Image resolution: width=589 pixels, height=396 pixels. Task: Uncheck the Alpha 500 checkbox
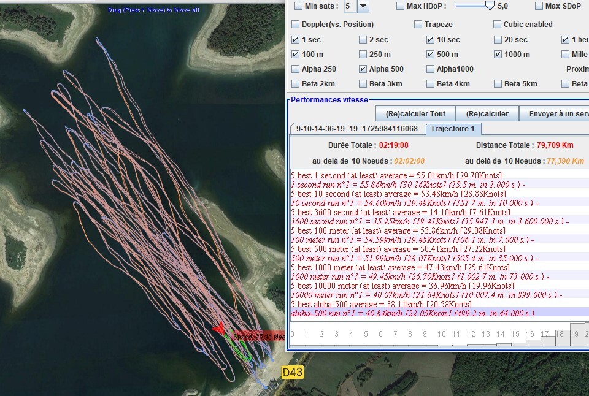point(363,69)
